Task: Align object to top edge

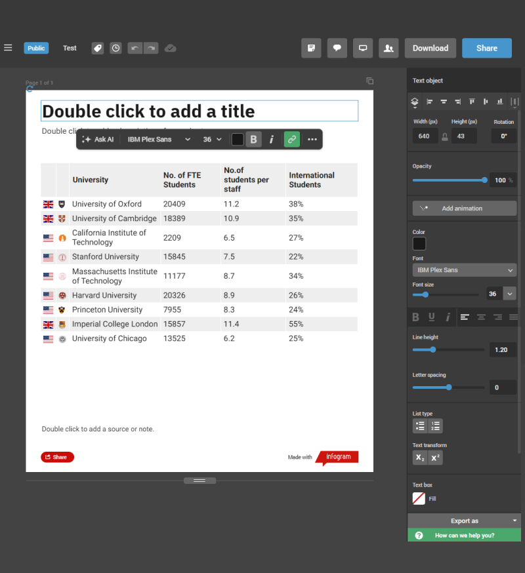Action: tap(472, 102)
